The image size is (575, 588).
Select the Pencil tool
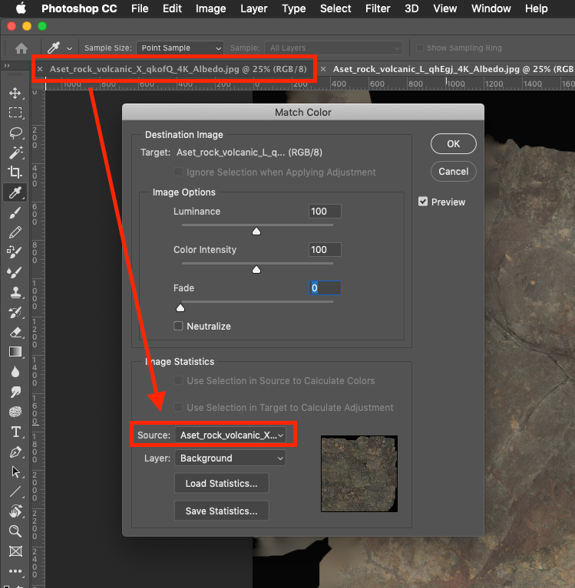click(15, 232)
